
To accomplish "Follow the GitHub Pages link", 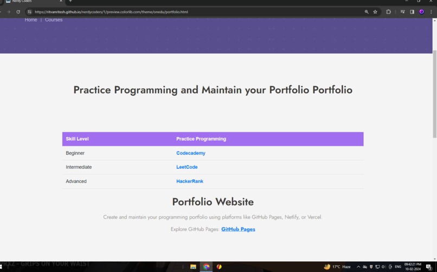I will click(238, 229).
